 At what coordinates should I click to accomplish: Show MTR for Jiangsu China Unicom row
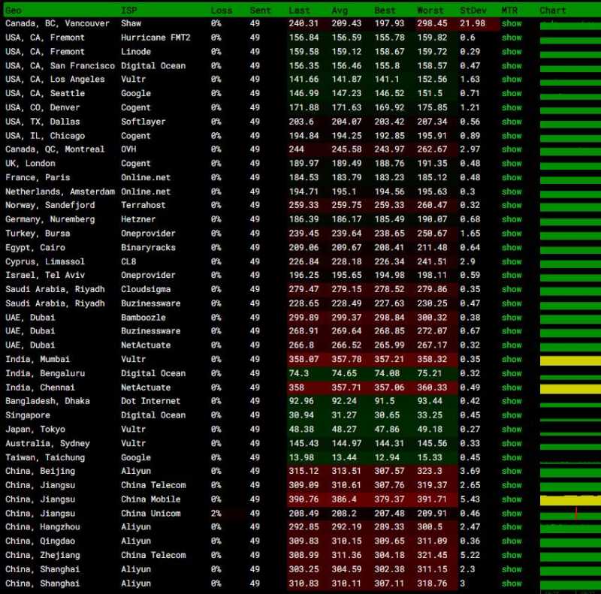click(x=512, y=513)
